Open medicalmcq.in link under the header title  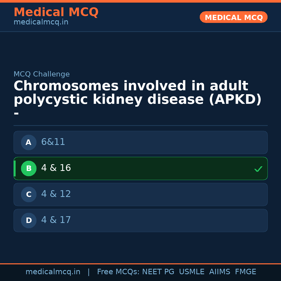pos(41,22)
